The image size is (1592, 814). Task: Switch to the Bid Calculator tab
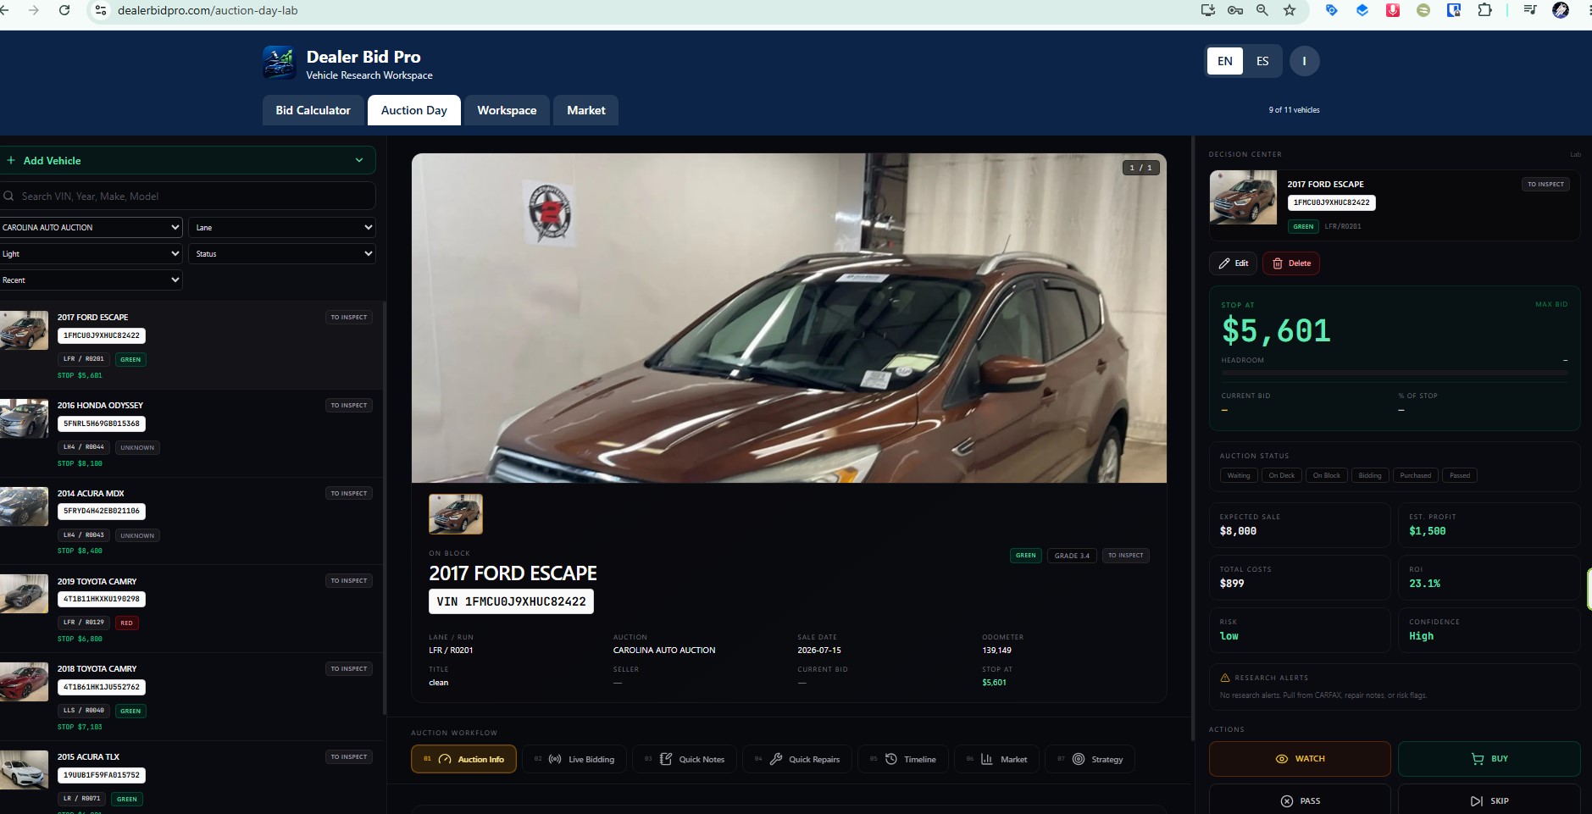coord(313,110)
